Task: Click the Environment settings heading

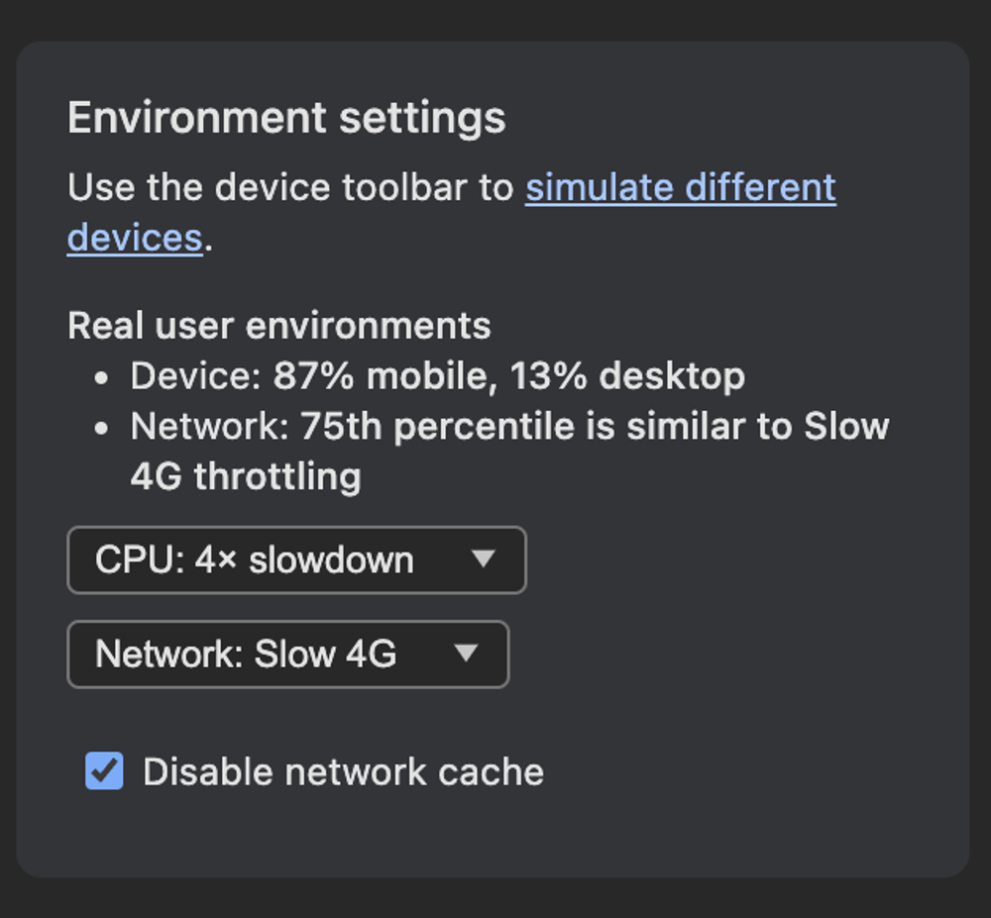Action: coord(285,117)
